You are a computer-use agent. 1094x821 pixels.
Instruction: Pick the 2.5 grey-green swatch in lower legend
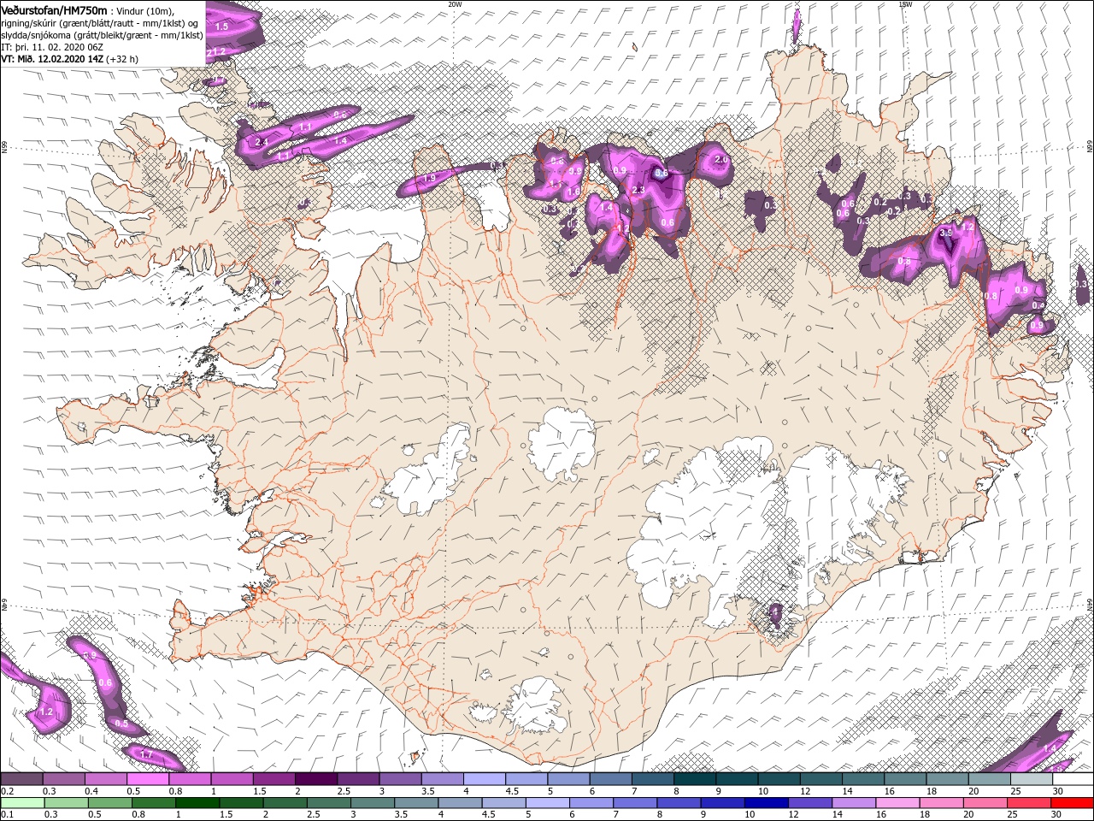[x=328, y=803]
